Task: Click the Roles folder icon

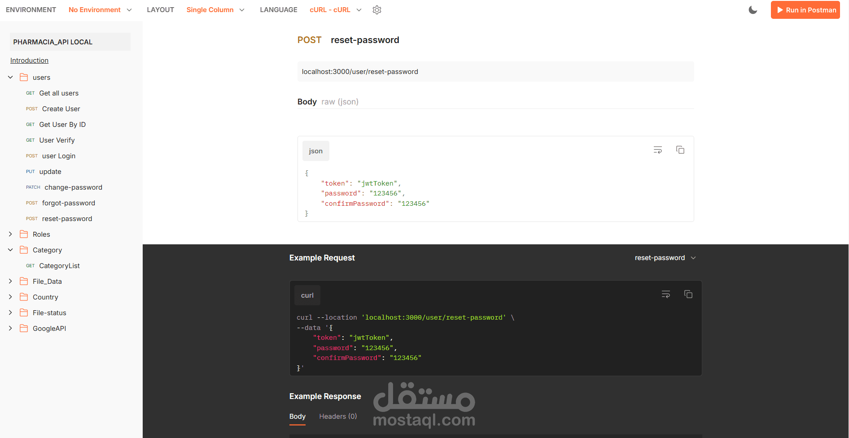Action: pos(24,234)
